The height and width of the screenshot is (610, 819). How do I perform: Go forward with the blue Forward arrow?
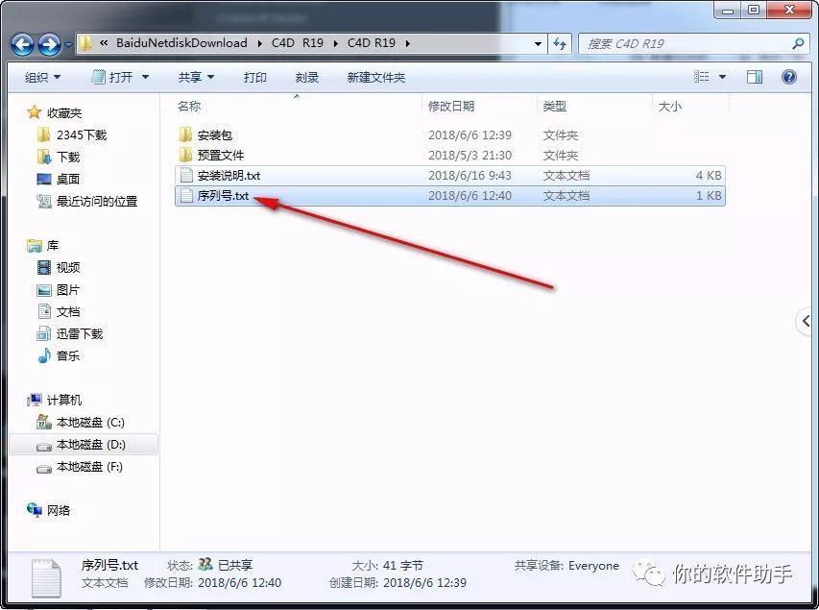tap(50, 45)
